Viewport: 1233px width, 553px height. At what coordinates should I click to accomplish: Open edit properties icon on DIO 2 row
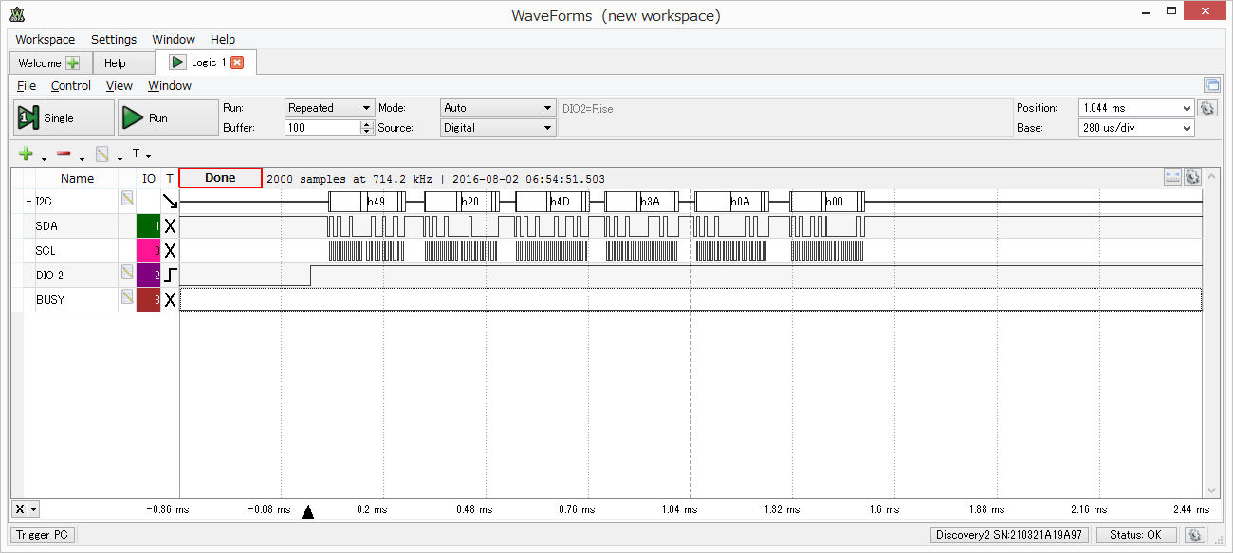126,272
